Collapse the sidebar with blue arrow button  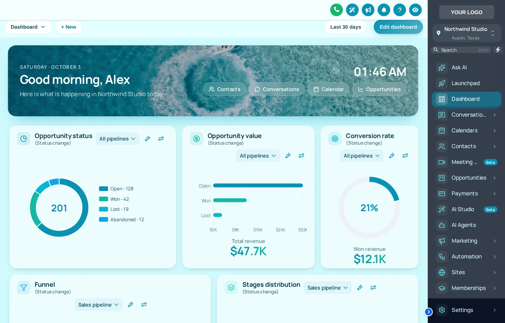(x=429, y=312)
